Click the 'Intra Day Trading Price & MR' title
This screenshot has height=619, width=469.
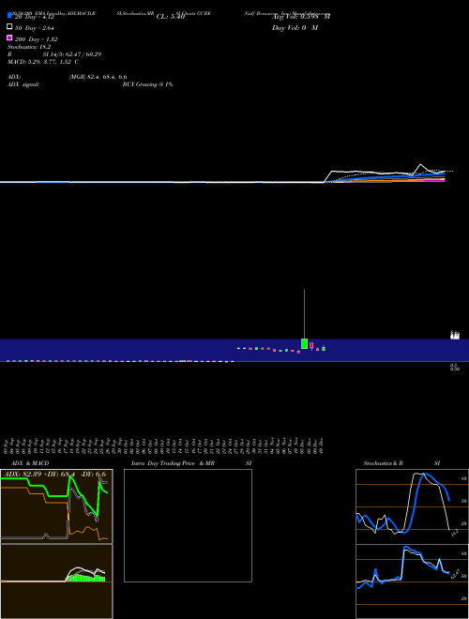(x=173, y=463)
